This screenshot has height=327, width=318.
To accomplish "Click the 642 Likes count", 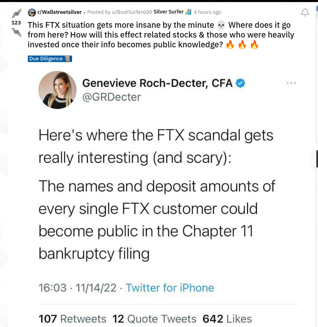I will 227,319.
